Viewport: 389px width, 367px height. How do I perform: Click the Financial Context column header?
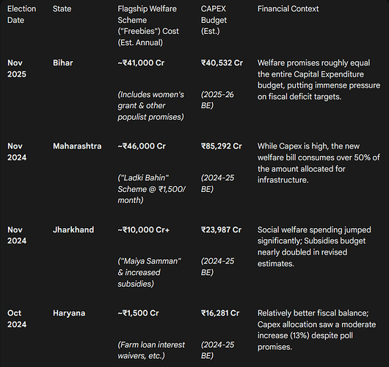(288, 9)
